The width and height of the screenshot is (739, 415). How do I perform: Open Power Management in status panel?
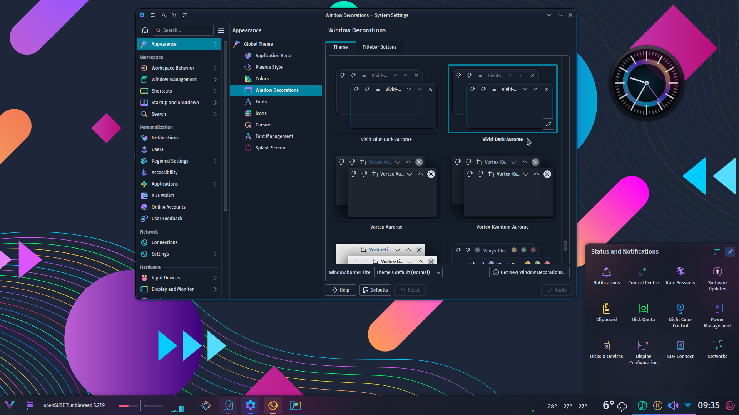click(717, 316)
